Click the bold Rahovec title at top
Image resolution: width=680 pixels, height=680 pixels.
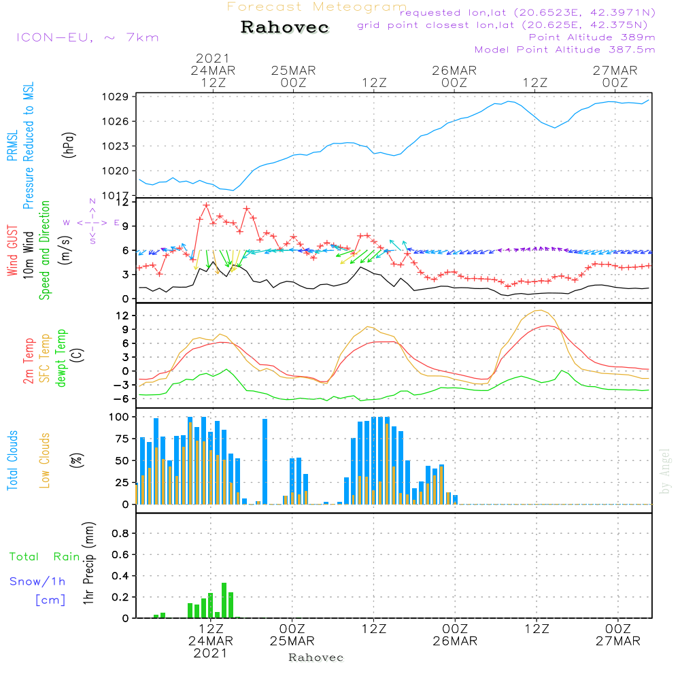click(285, 27)
